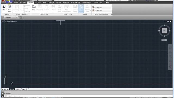The height and width of the screenshot is (98, 174).
Task: Click the new drawing tab icon beside Drawing2
Action: [21, 17]
